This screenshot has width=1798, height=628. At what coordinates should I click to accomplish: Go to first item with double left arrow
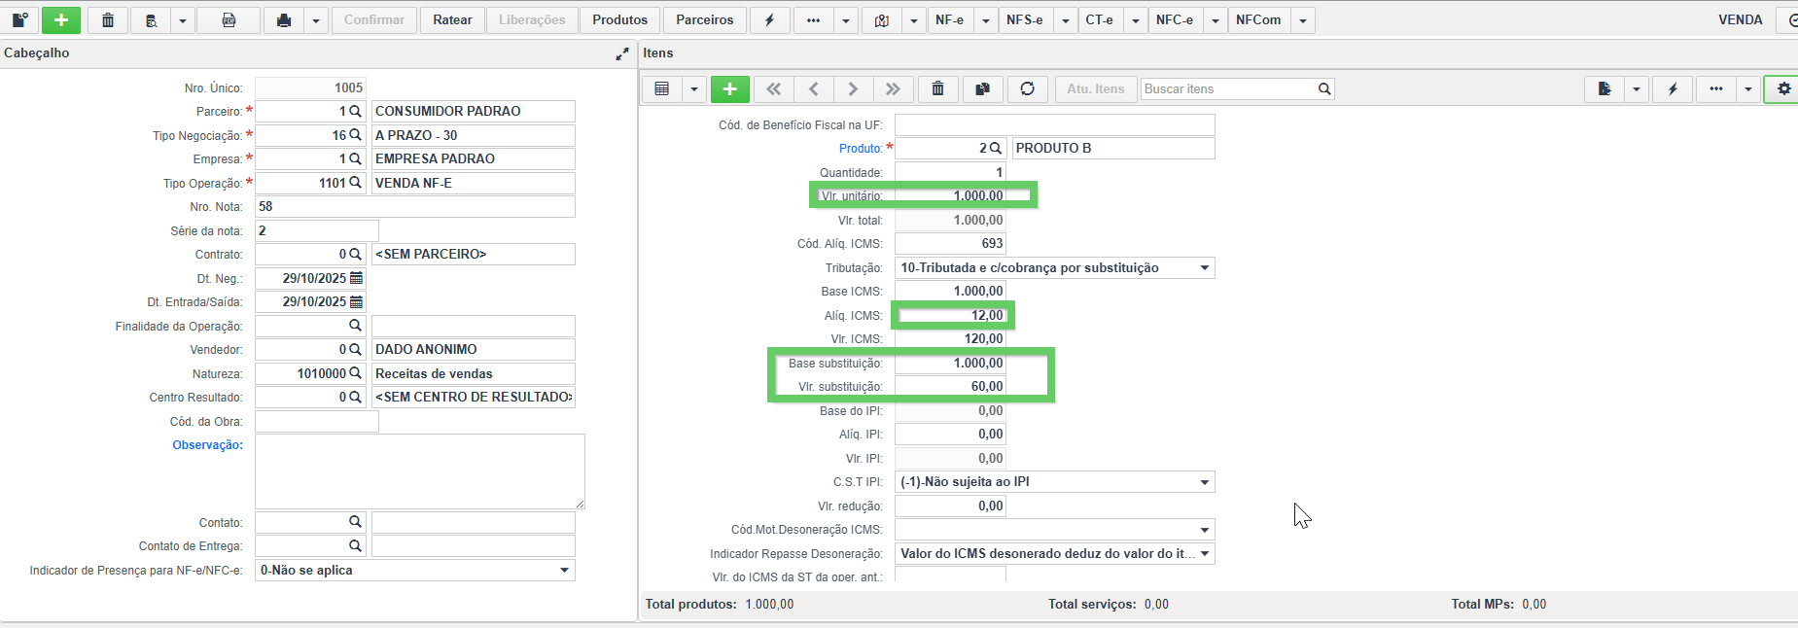coord(773,88)
